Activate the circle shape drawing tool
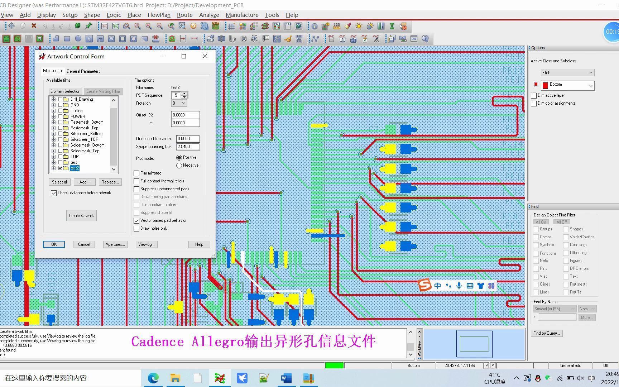The height and width of the screenshot is (387, 619). click(x=78, y=39)
